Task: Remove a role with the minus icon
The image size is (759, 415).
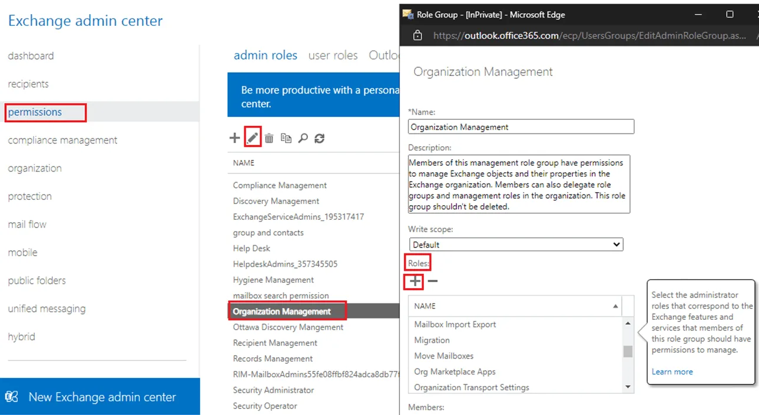Action: coord(433,281)
